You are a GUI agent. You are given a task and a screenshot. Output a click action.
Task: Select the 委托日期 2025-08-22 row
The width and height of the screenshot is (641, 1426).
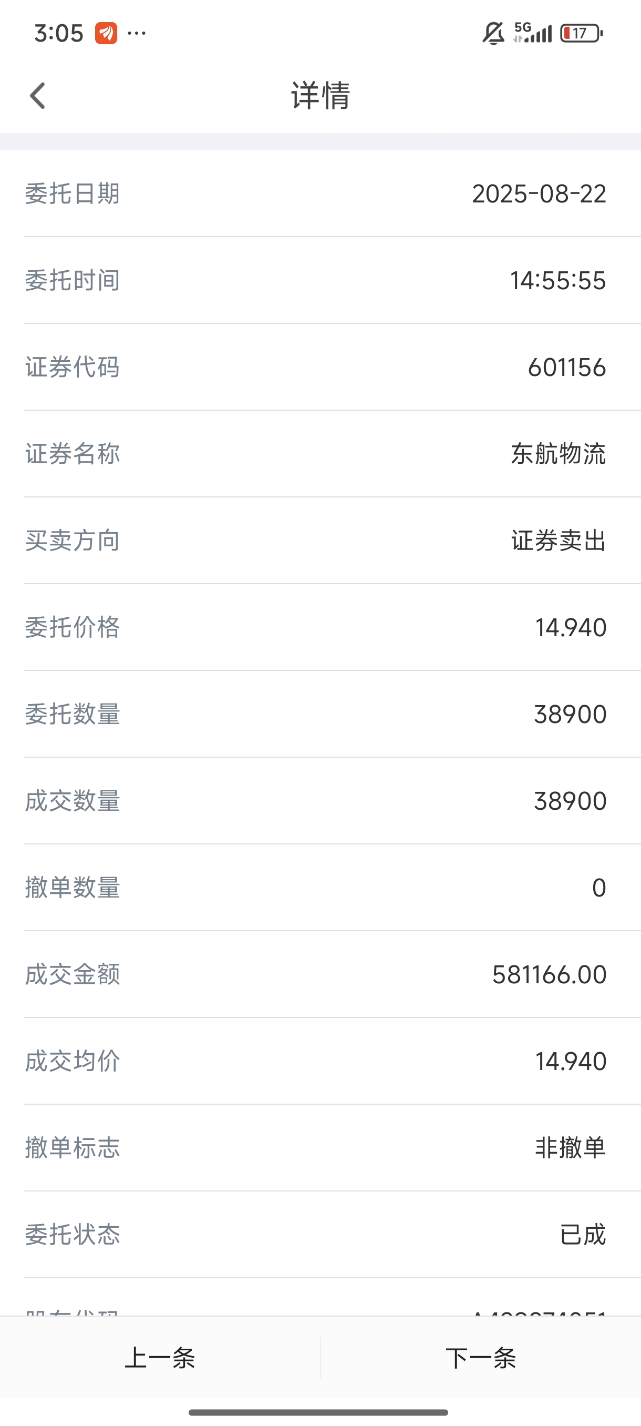pyautogui.click(x=321, y=193)
